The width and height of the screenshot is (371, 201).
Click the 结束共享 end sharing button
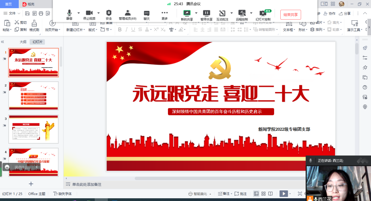[291, 15]
